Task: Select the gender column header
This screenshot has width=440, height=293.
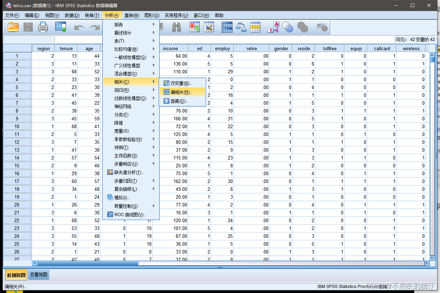Action: pyautogui.click(x=281, y=48)
